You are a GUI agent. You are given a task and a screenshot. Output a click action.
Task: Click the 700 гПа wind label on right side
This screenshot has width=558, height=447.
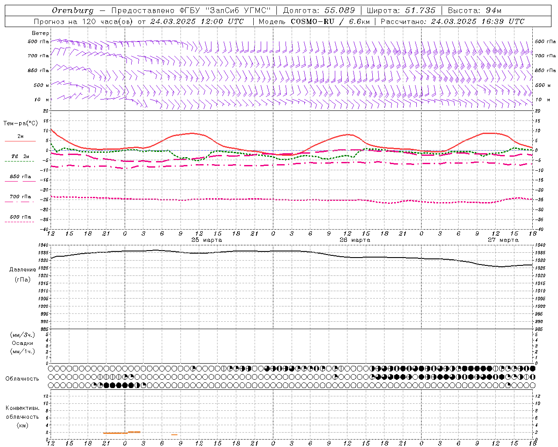click(x=545, y=56)
